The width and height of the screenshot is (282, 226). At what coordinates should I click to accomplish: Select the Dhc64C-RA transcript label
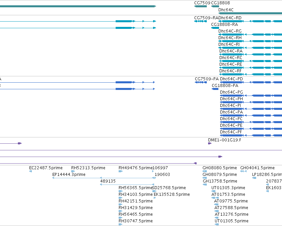tap(231, 51)
